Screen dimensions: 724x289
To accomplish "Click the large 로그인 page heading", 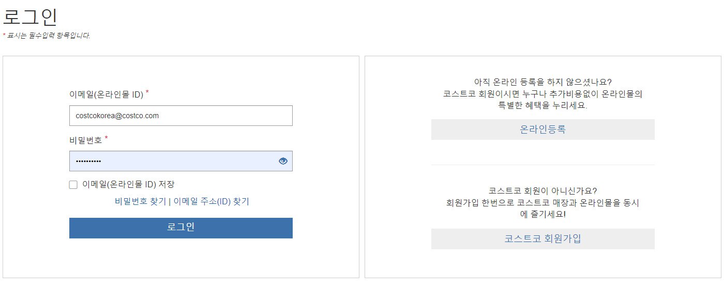I will point(30,17).
